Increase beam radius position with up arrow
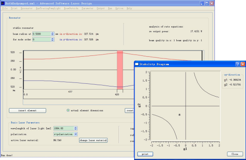This screenshot has width=246, height=160. 52,33
